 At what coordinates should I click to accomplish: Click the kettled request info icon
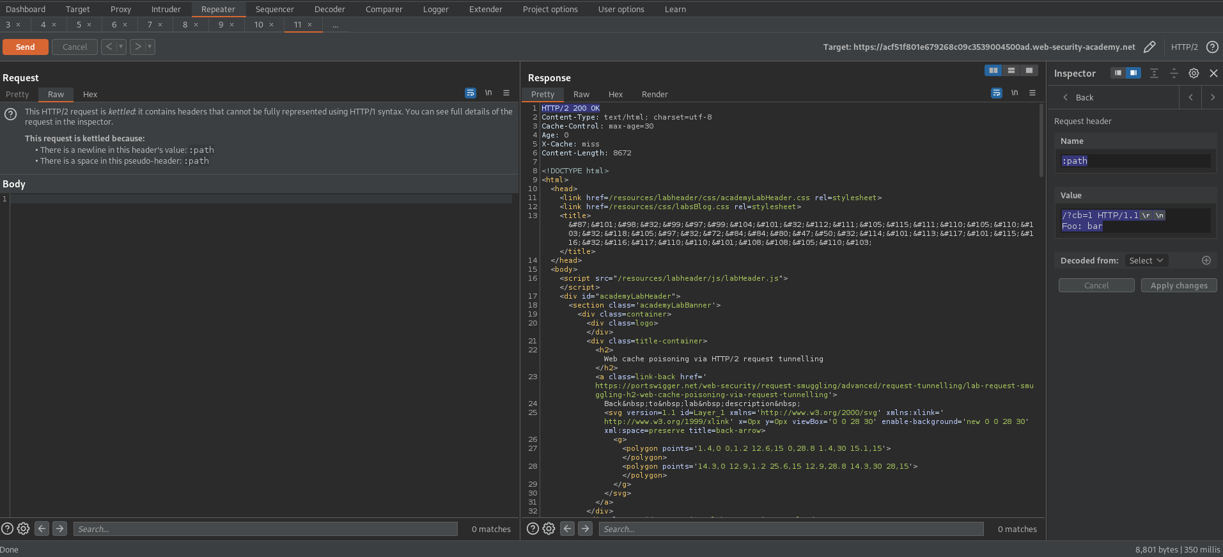pyautogui.click(x=11, y=114)
